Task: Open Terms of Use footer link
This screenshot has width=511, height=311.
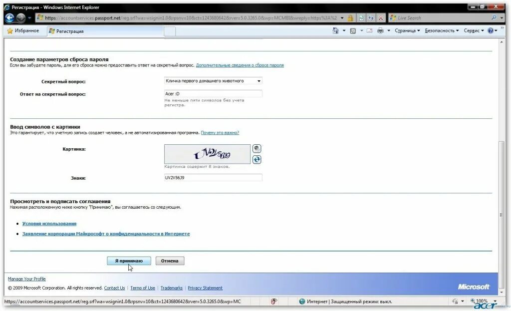Action: pos(143,288)
